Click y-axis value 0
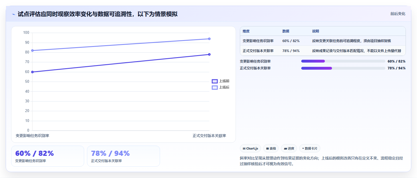Image resolution: width=417 pixels, height=178 pixels. 28,131
